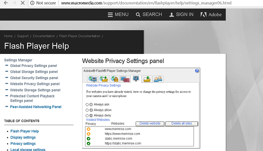Open Local storage settings link

(28, 149)
